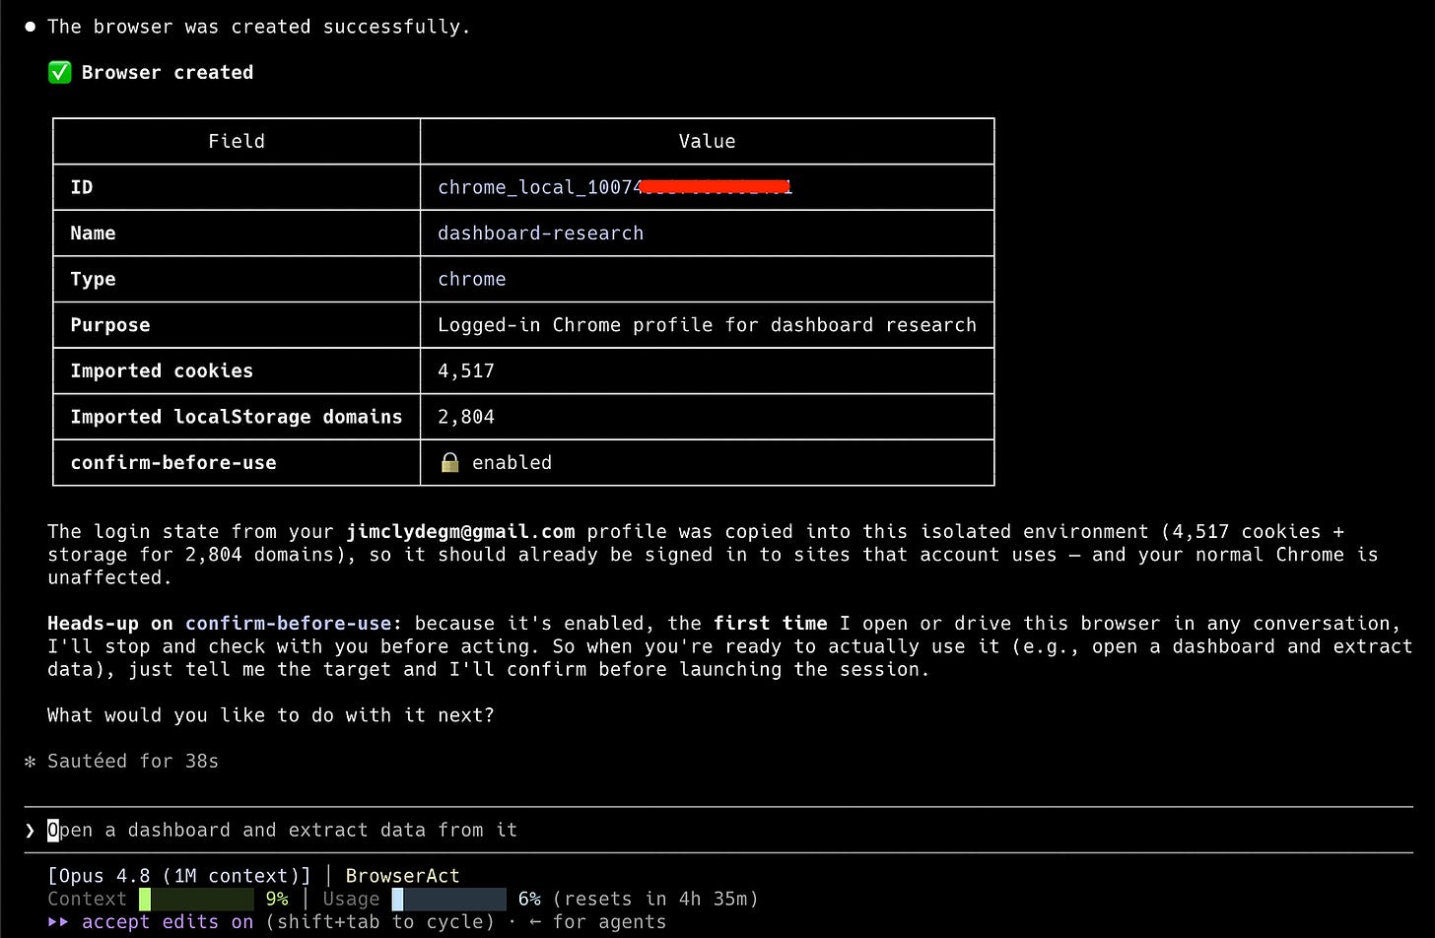Click the '[Opus 4.8 (1M context)]' model label
Viewport: 1435px width, 938px height.
(179, 876)
